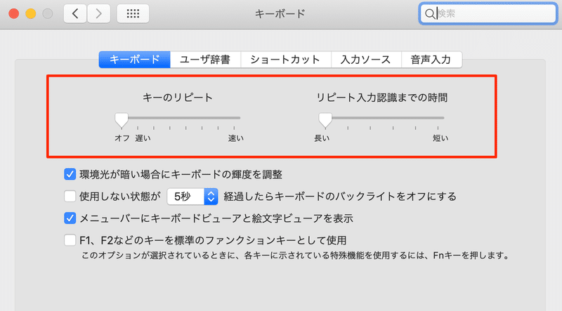The image size is (562, 311).
Task: Enable F1、F2 standard function keys checkbox
Action: [x=70, y=240]
